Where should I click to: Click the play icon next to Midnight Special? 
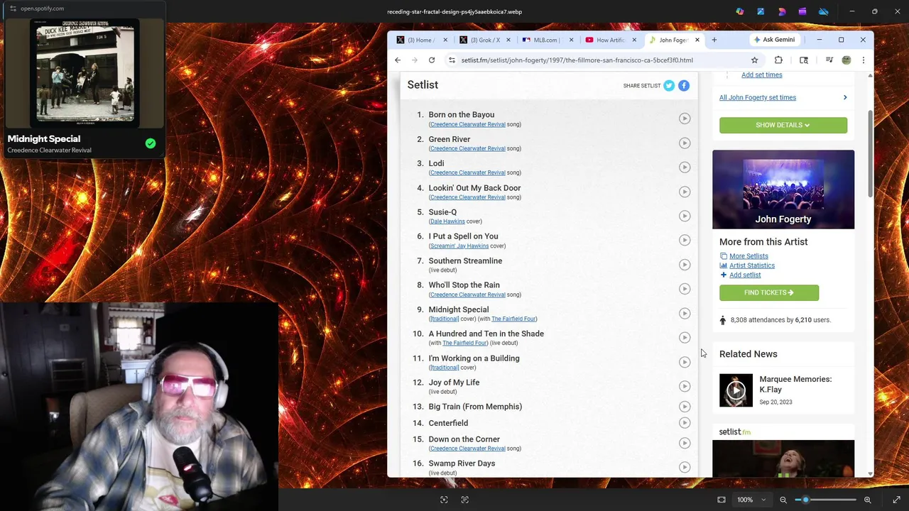685,313
